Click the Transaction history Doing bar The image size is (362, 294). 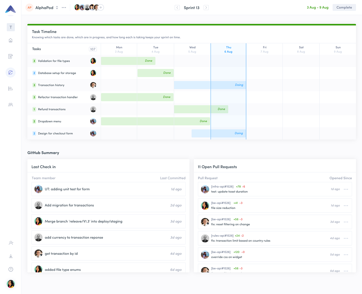coord(210,85)
